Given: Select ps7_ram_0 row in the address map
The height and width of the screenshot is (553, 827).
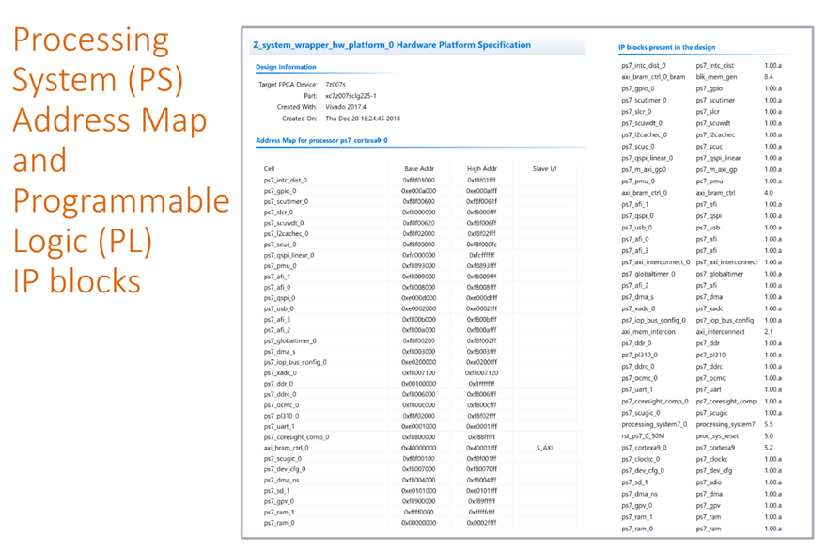Looking at the screenshot, I should click(x=279, y=522).
